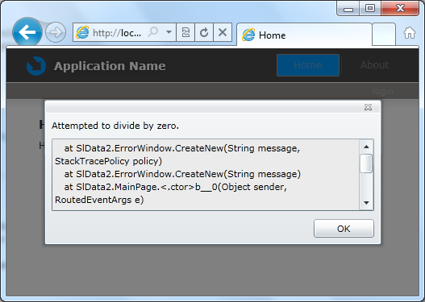Click the stack trace scrollbar down arrow

pyautogui.click(x=366, y=203)
